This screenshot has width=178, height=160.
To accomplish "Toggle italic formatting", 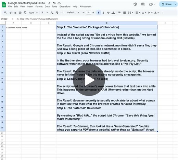I will 103,13.
